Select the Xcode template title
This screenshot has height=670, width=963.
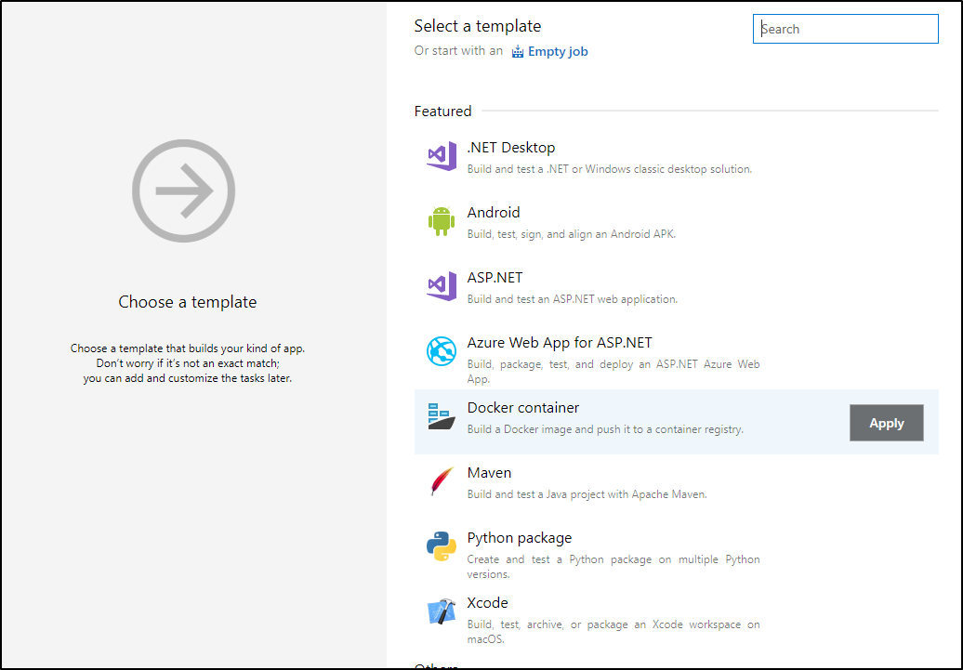click(x=488, y=603)
